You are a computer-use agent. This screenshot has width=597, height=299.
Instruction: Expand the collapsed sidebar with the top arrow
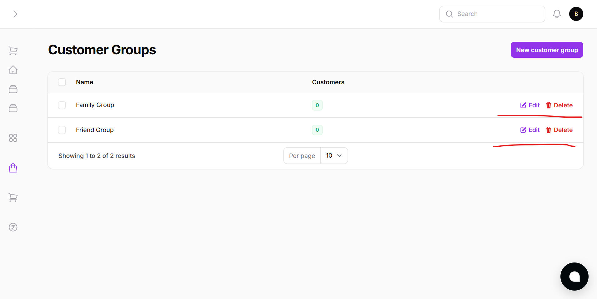point(16,14)
